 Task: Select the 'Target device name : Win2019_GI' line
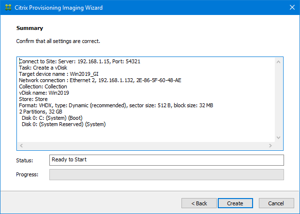pos(59,74)
